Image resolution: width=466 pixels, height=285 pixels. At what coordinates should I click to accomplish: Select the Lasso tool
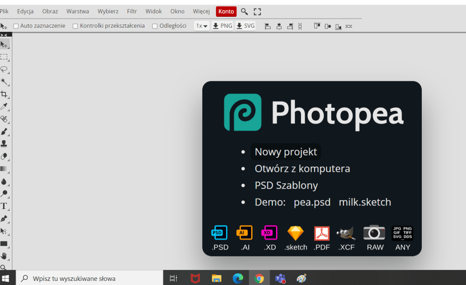click(x=4, y=70)
